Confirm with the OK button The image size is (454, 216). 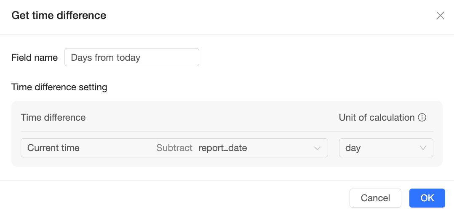coord(427,198)
